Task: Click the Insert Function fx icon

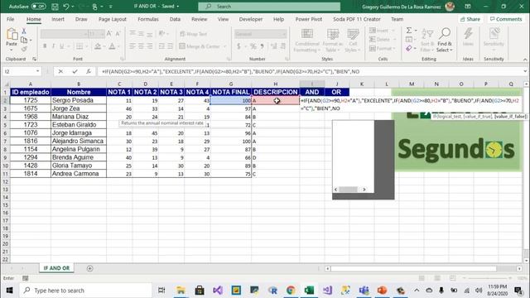Action: coord(89,71)
